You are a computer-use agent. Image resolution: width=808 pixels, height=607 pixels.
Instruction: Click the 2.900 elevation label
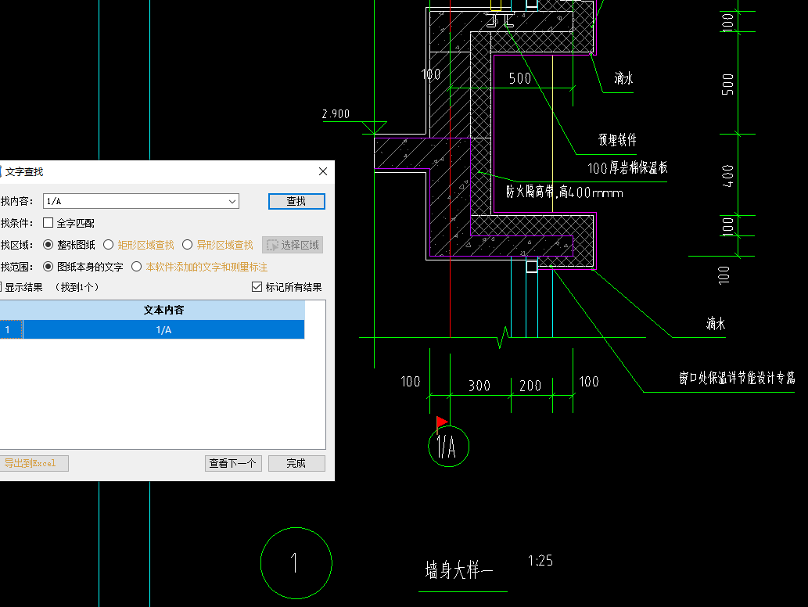(336, 114)
